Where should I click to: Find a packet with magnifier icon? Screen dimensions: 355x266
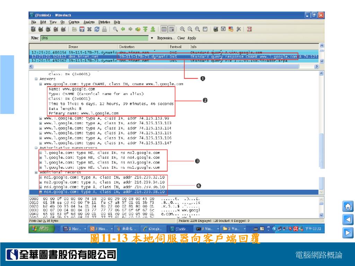click(x=115, y=29)
